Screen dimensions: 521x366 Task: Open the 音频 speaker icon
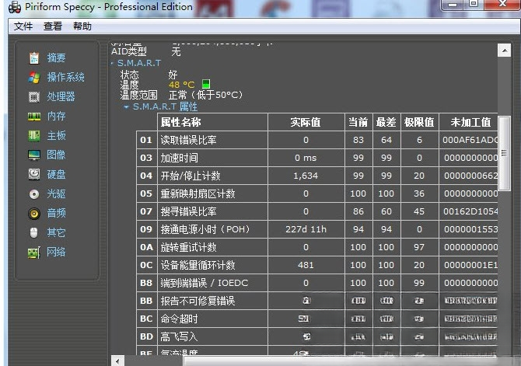pos(34,213)
